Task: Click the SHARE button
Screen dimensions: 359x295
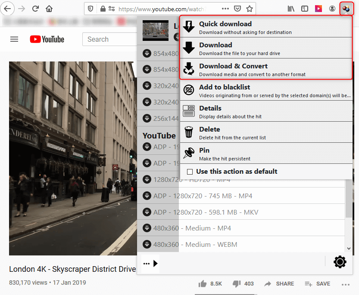Action: coord(279,284)
